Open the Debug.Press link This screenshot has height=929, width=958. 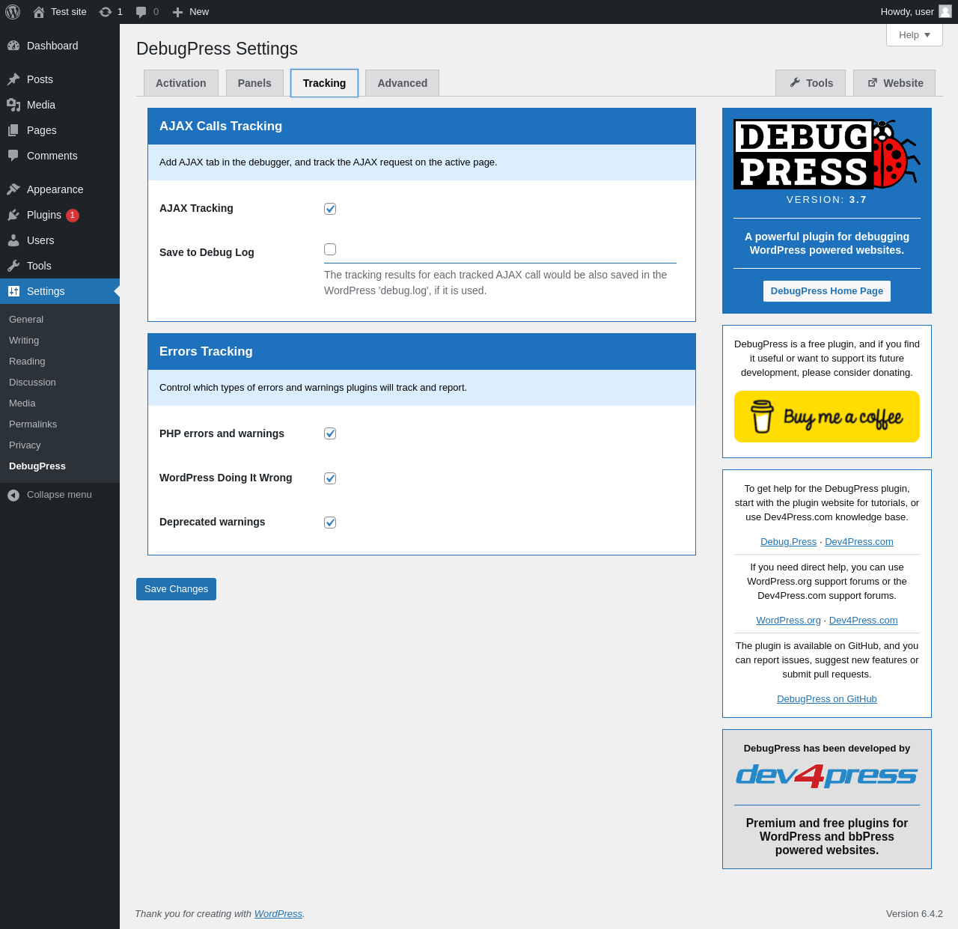click(x=788, y=542)
